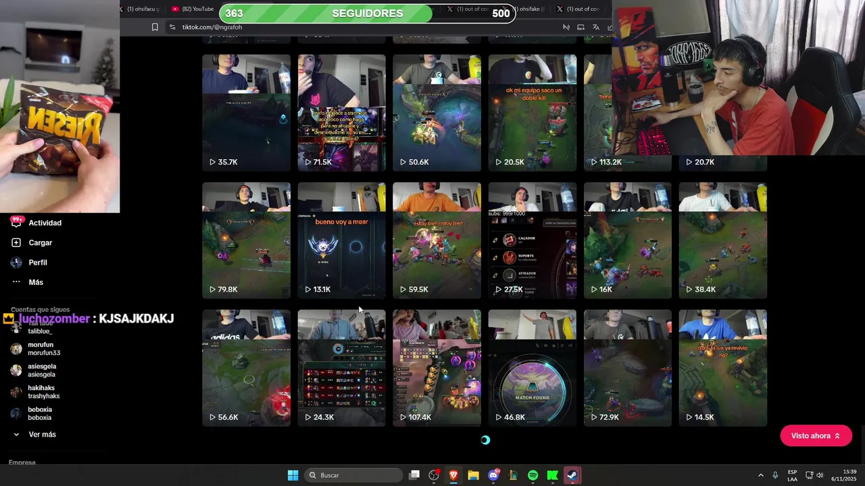Open video thumbnail with 72.9K views

click(627, 368)
